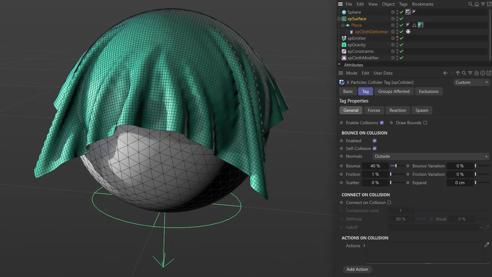Open the Attributes panel hamburger menu
Viewport: 492px width, 277px height.
[341, 73]
